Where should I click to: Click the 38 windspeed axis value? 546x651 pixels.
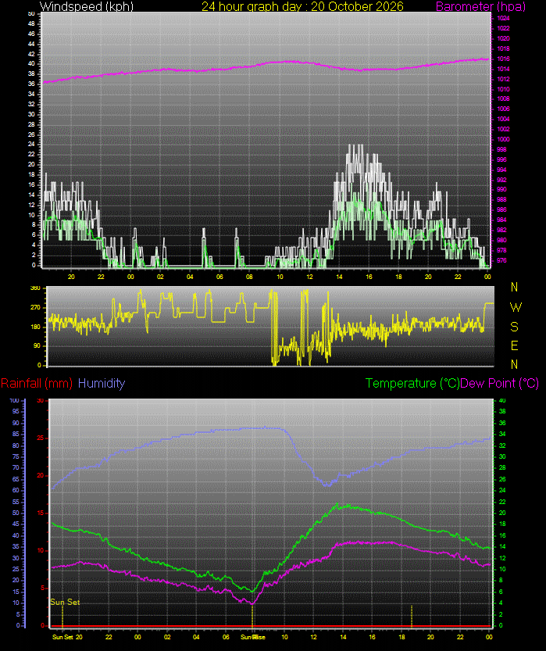click(31, 74)
